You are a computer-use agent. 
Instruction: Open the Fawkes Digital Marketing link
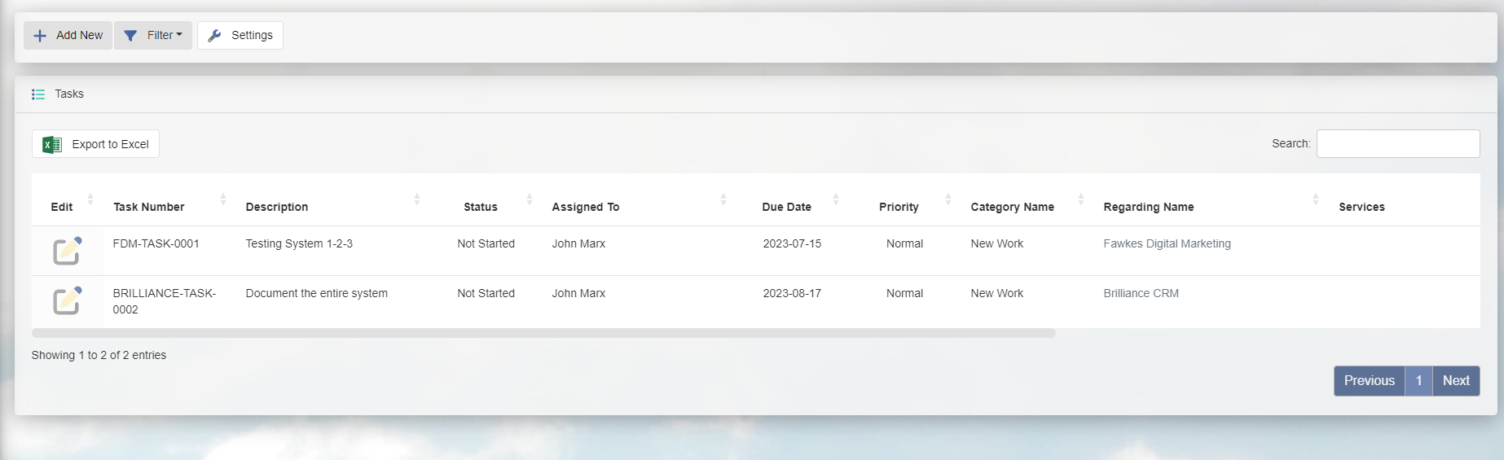click(x=1167, y=243)
